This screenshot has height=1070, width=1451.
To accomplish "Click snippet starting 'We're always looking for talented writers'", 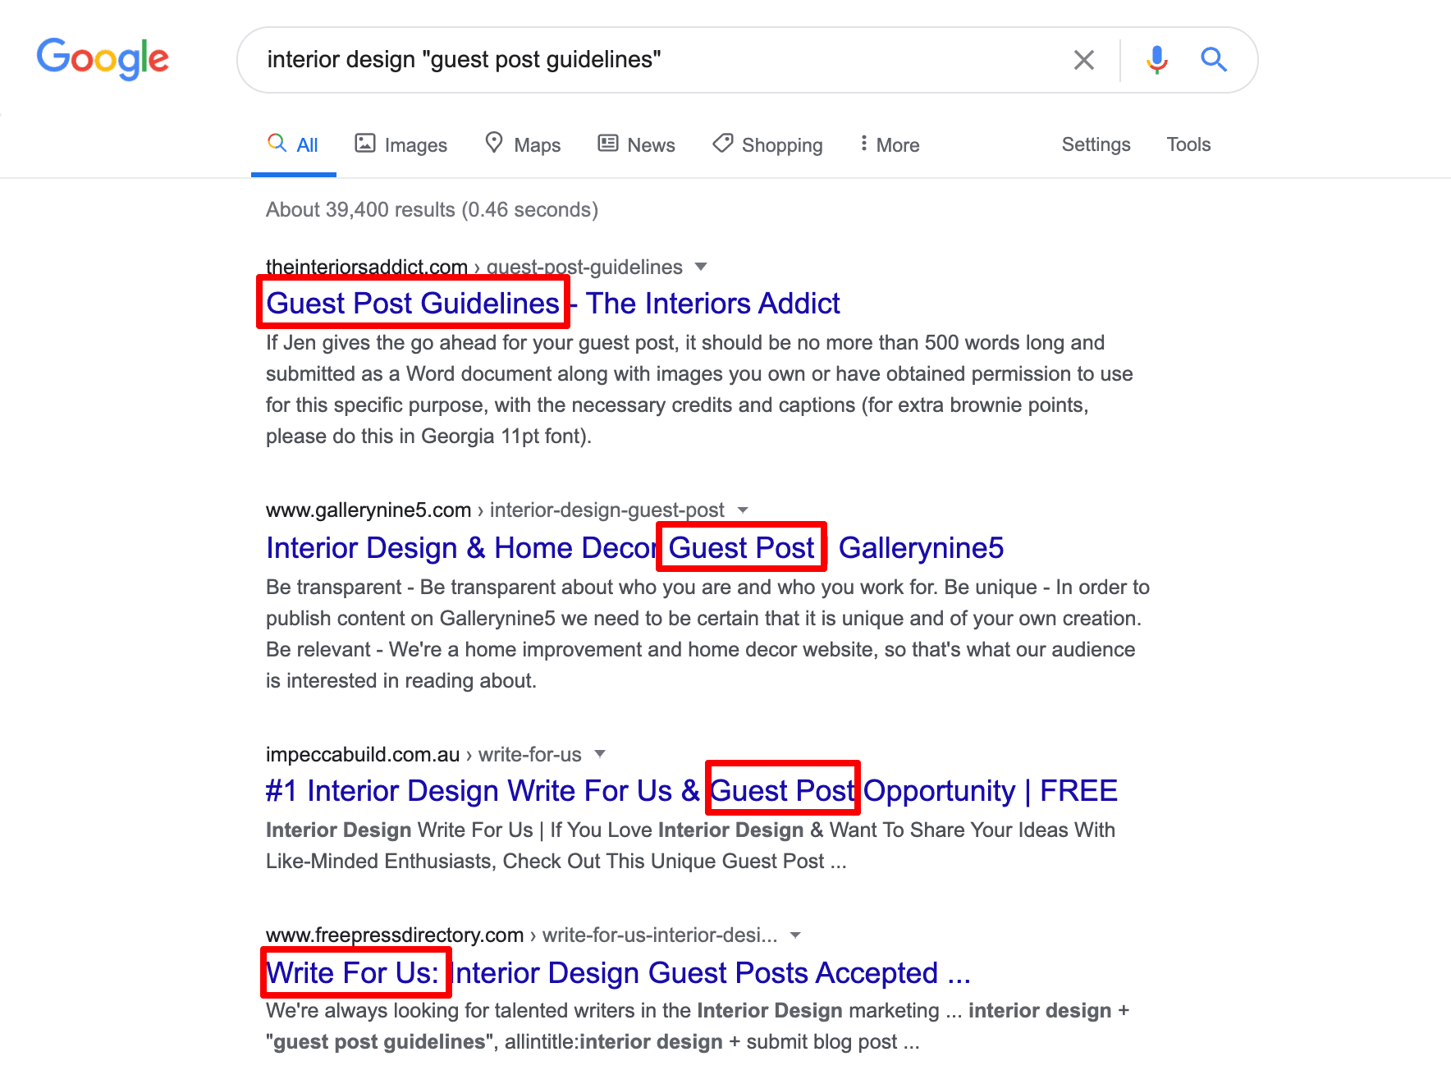I will point(698,1026).
